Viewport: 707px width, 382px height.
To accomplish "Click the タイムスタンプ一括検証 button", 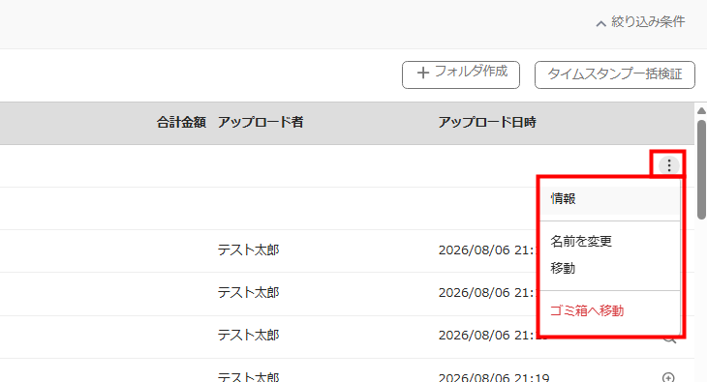I will point(615,74).
